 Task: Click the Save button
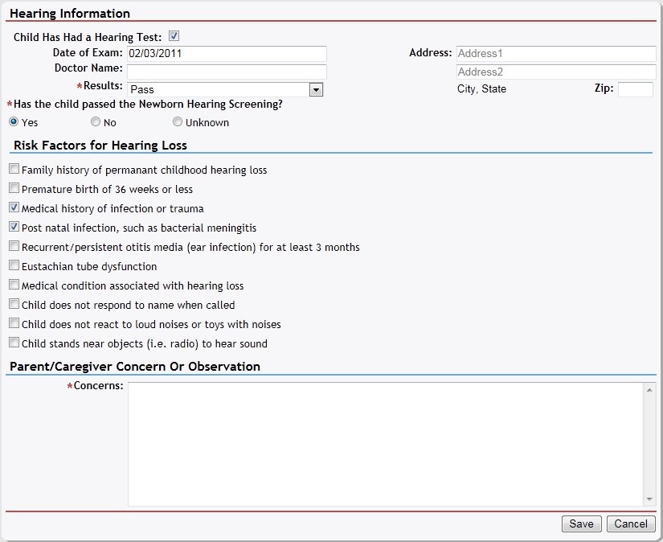point(581,524)
